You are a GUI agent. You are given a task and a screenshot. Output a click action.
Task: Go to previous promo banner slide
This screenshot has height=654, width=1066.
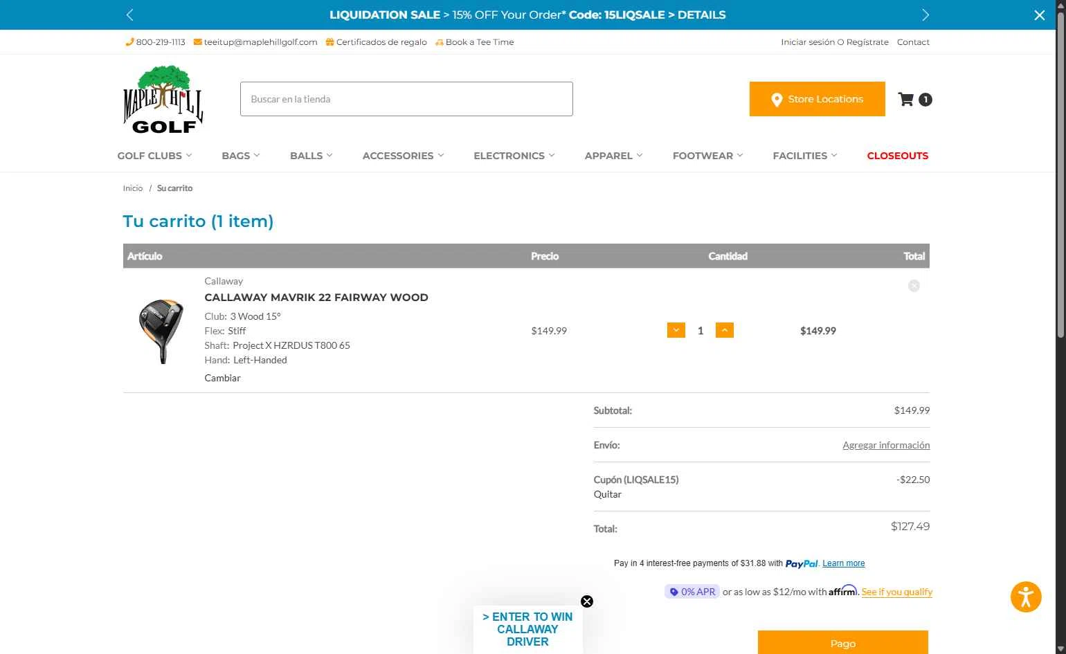click(x=129, y=15)
